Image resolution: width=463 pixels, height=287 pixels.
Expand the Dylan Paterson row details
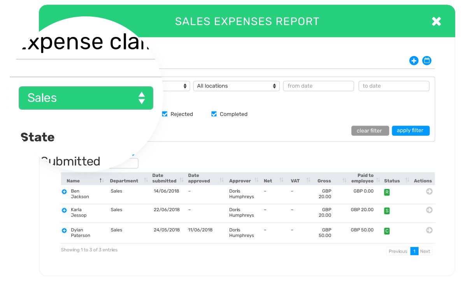(64, 230)
